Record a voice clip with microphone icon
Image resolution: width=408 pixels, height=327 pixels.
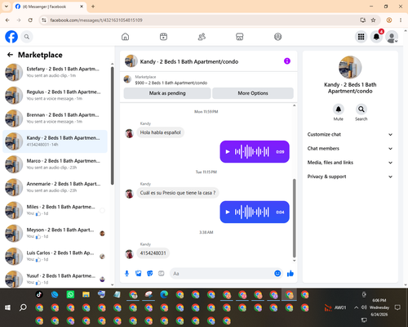tap(126, 273)
